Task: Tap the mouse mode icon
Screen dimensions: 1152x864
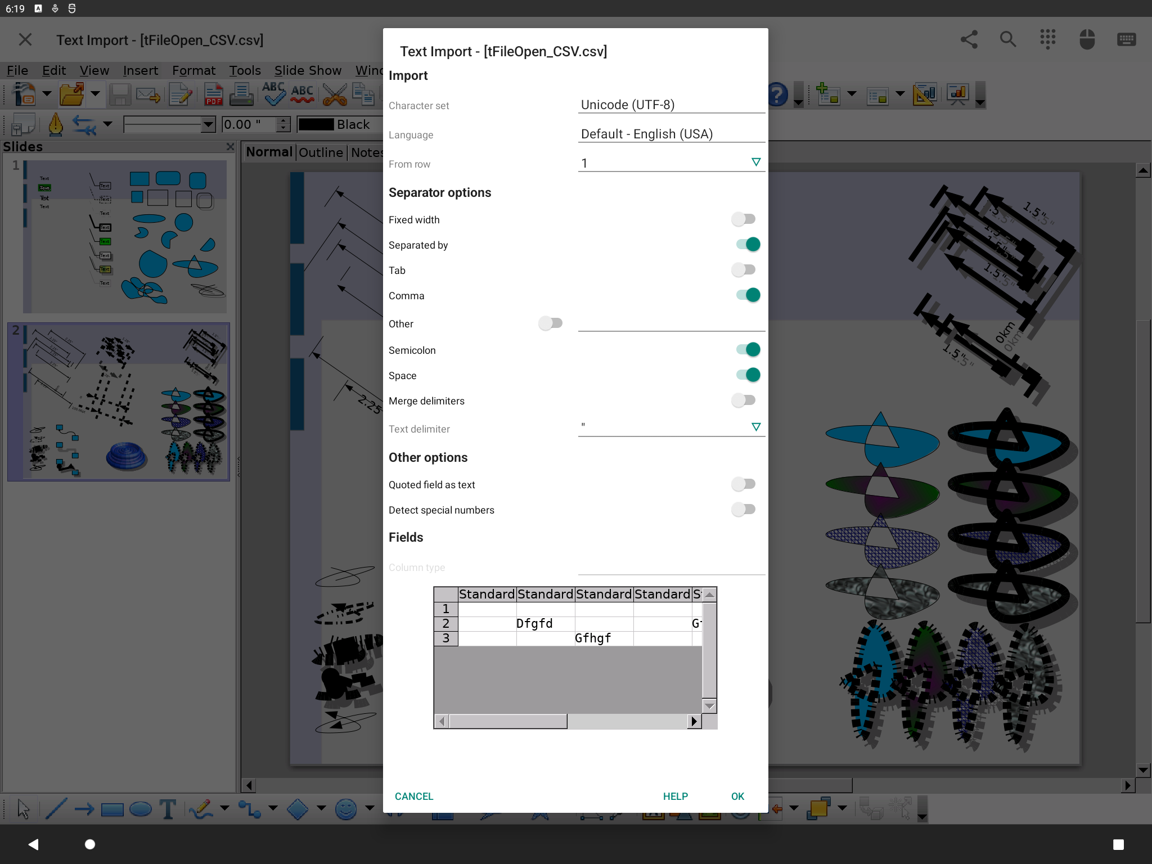Action: pyautogui.click(x=1087, y=39)
